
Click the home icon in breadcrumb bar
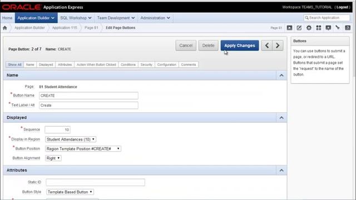point(5,28)
